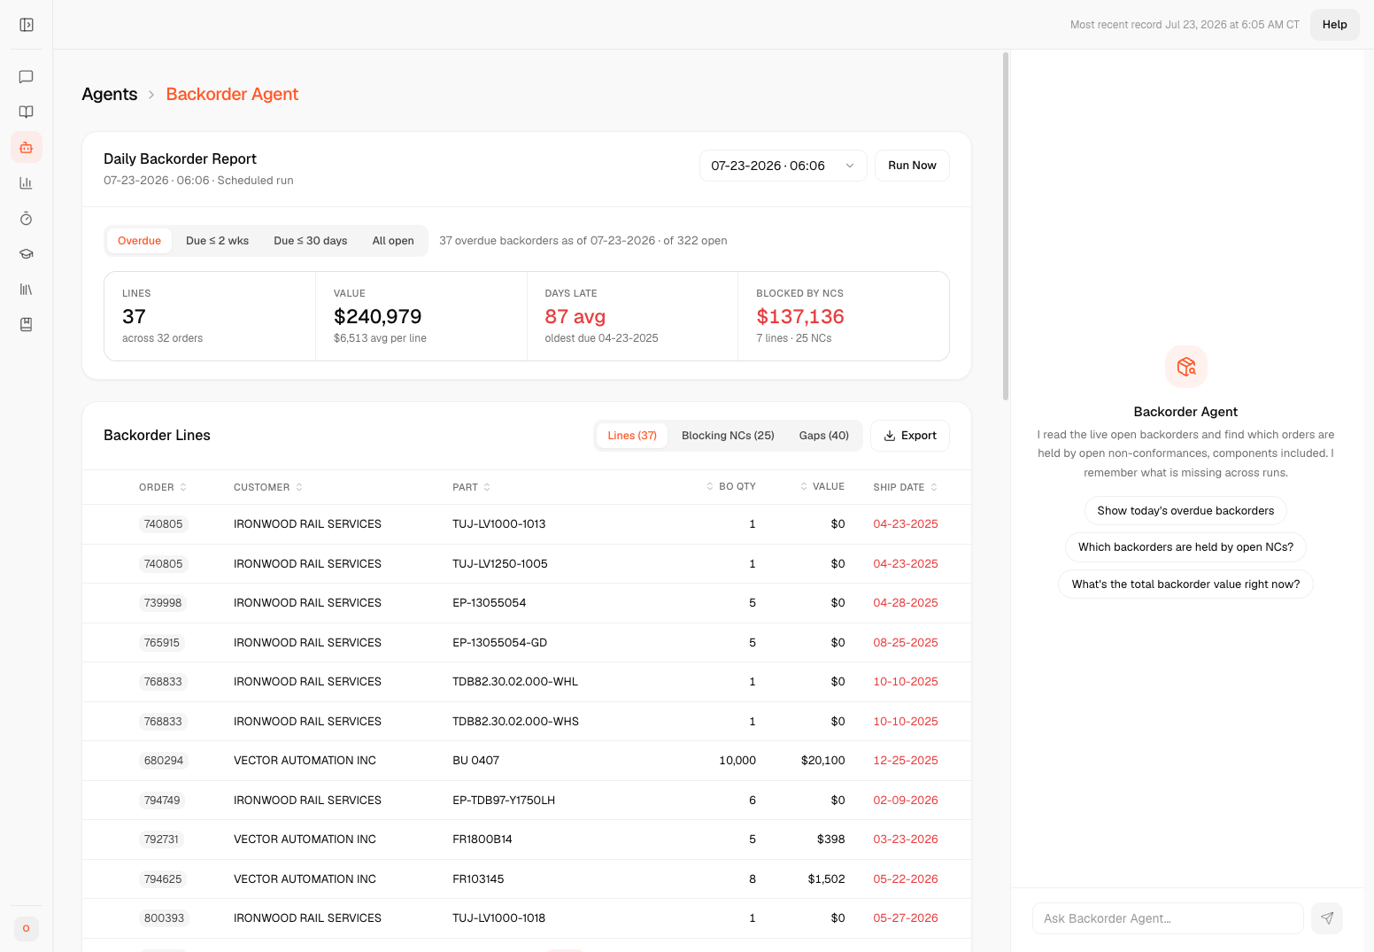Viewport: 1374px width, 952px height.
Task: Open order 680294 badge
Action: [x=164, y=761]
